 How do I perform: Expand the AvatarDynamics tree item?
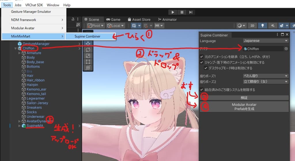19,121
